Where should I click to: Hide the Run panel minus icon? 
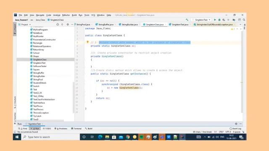tap(240, 124)
